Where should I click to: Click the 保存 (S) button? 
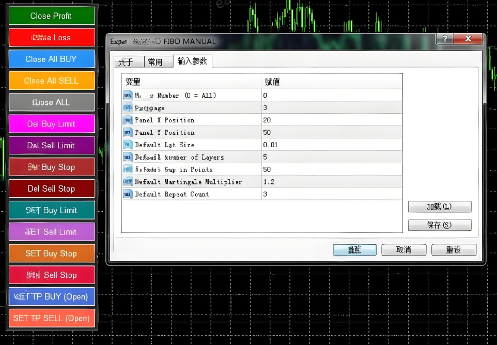click(x=439, y=225)
